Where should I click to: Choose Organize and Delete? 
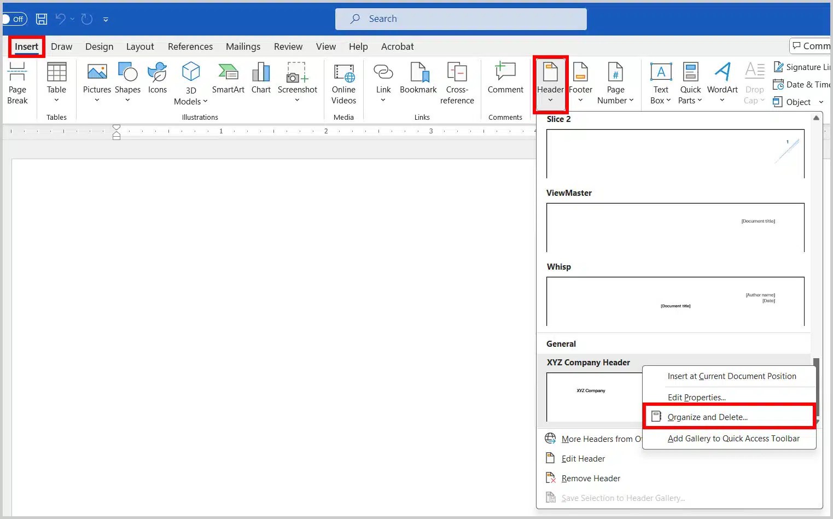[x=729, y=417]
